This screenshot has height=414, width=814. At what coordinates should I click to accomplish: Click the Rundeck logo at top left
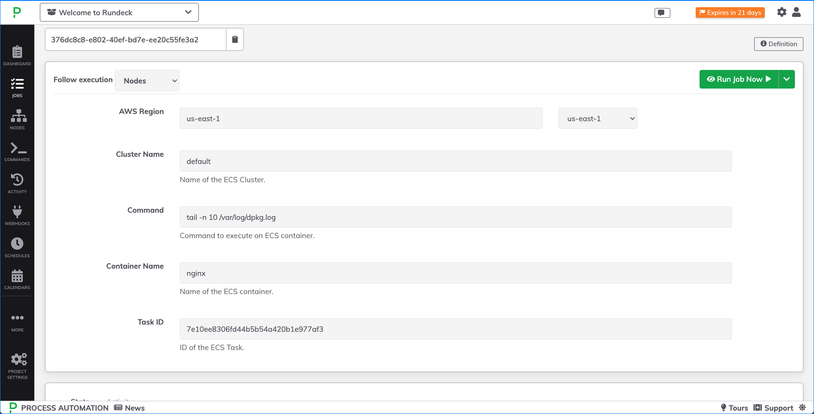coord(17,12)
